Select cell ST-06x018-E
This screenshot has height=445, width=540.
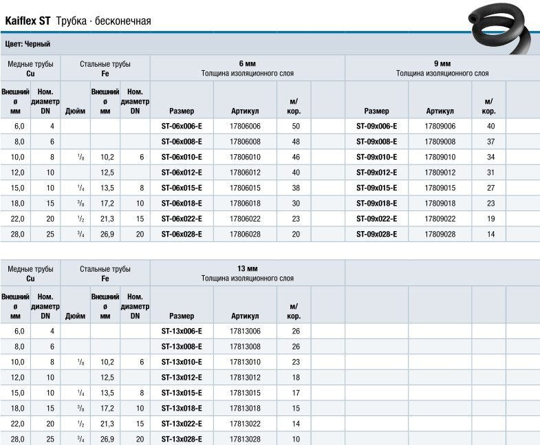click(182, 204)
